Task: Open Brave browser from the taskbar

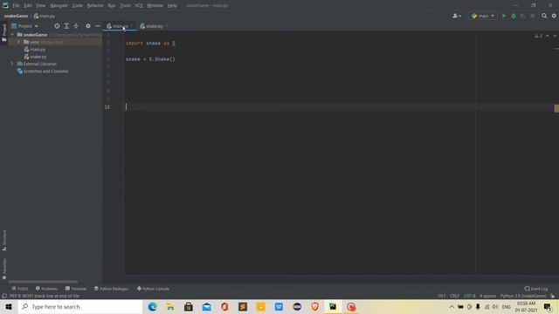Action: click(x=314, y=306)
